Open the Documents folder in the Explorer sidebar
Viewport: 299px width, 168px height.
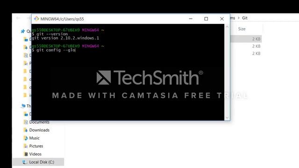(39, 122)
